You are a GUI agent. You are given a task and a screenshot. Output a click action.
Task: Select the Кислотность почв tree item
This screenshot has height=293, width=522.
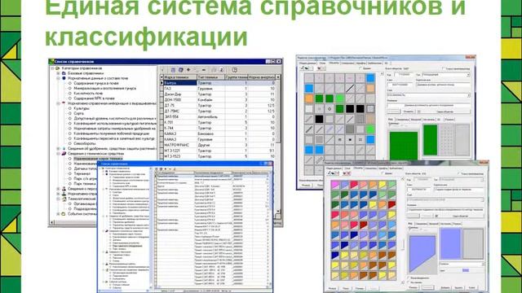click(88, 94)
